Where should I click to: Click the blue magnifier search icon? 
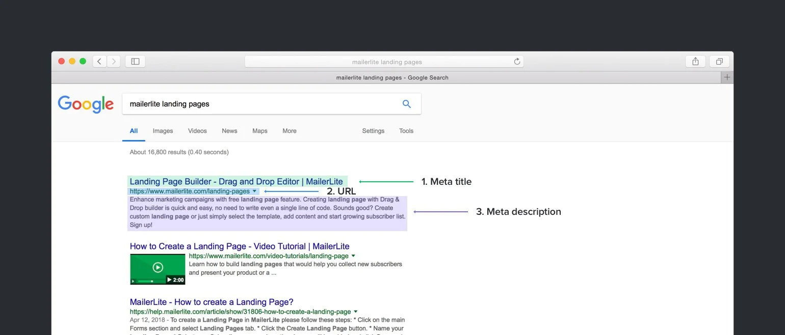406,104
